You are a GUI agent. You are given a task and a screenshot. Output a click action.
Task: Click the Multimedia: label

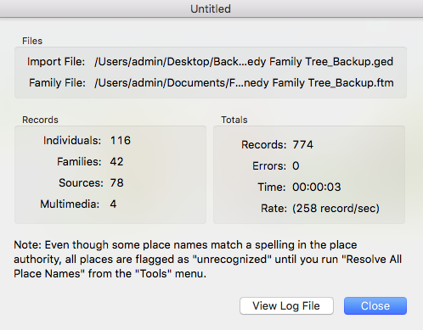tap(70, 204)
